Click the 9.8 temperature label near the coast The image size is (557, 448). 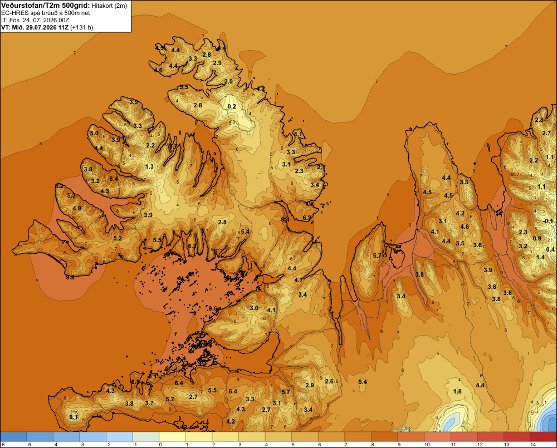pos(70,277)
